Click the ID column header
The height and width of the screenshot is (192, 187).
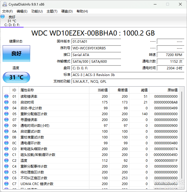tap(14, 90)
